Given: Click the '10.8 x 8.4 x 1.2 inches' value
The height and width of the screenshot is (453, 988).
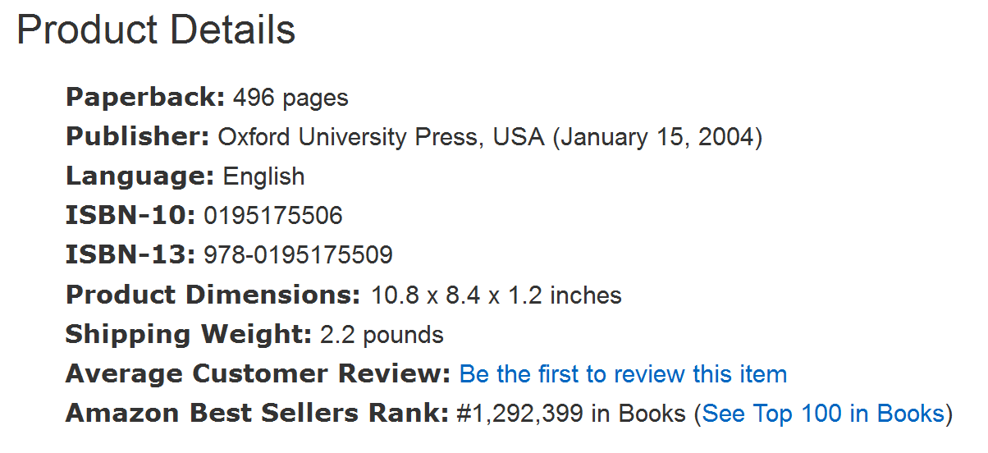Looking at the screenshot, I should 496,295.
